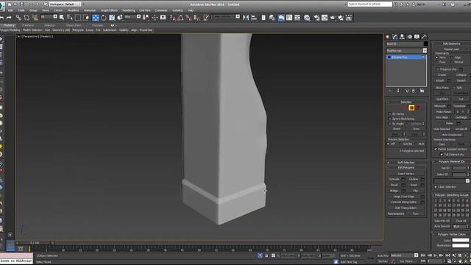Open the Motion command panel tab

click(x=410, y=37)
